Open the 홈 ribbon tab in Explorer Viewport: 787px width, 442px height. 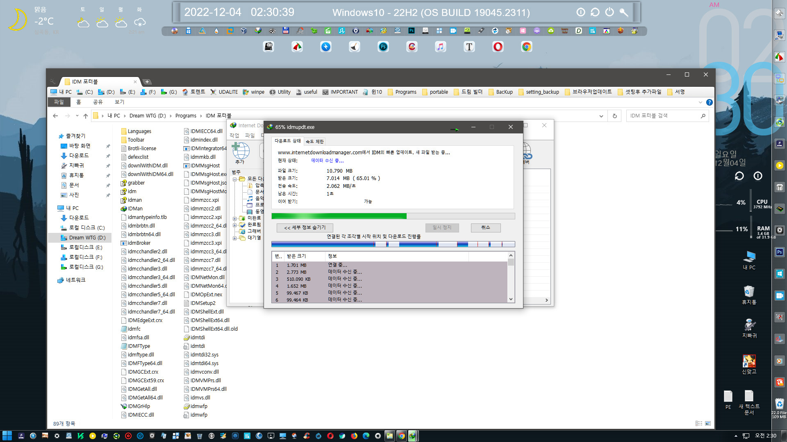coord(79,102)
